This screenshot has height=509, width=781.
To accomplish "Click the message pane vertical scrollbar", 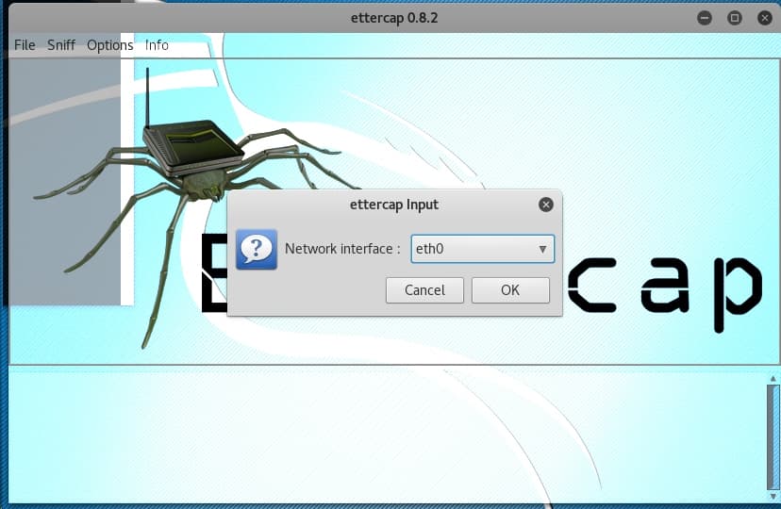I will coord(773,434).
